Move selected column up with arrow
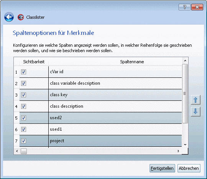The image size is (207, 179). pyautogui.click(x=195, y=100)
